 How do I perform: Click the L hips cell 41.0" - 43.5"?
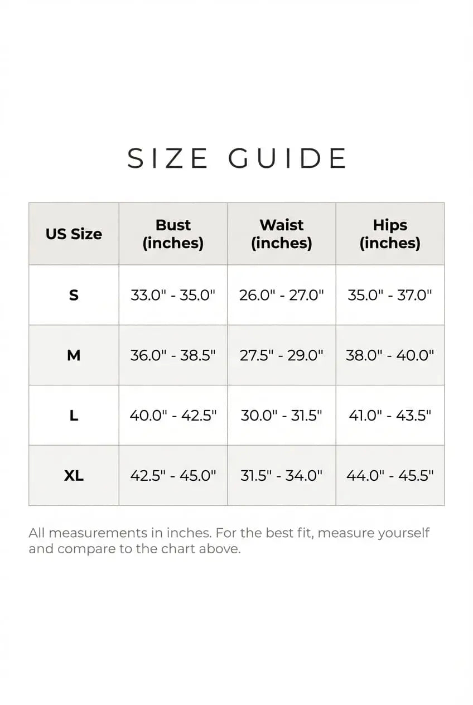[390, 416]
